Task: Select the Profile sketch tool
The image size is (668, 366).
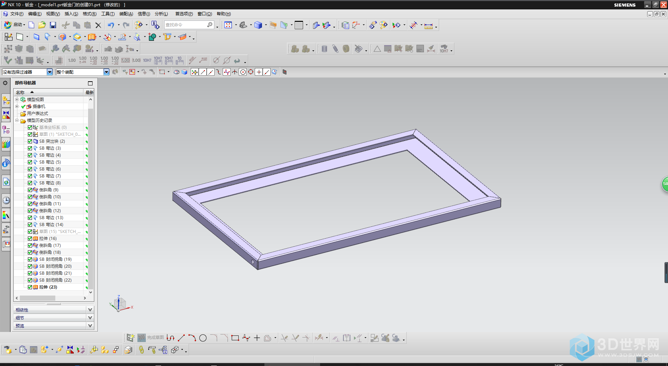Action: [170, 338]
